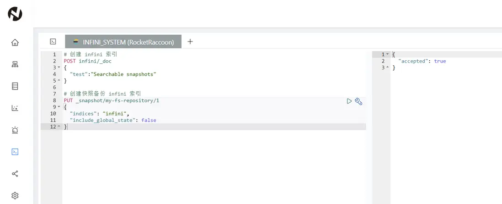Screen dimensions: 502x204
Task: Open the Dev Tools console sidebar icon
Action: pyautogui.click(x=15, y=152)
